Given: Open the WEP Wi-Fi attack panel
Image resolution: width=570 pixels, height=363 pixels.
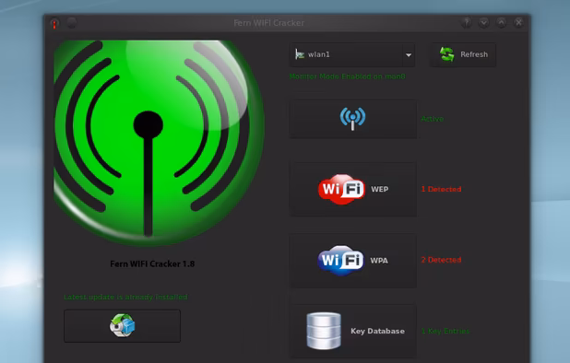Looking at the screenshot, I should 353,190.
